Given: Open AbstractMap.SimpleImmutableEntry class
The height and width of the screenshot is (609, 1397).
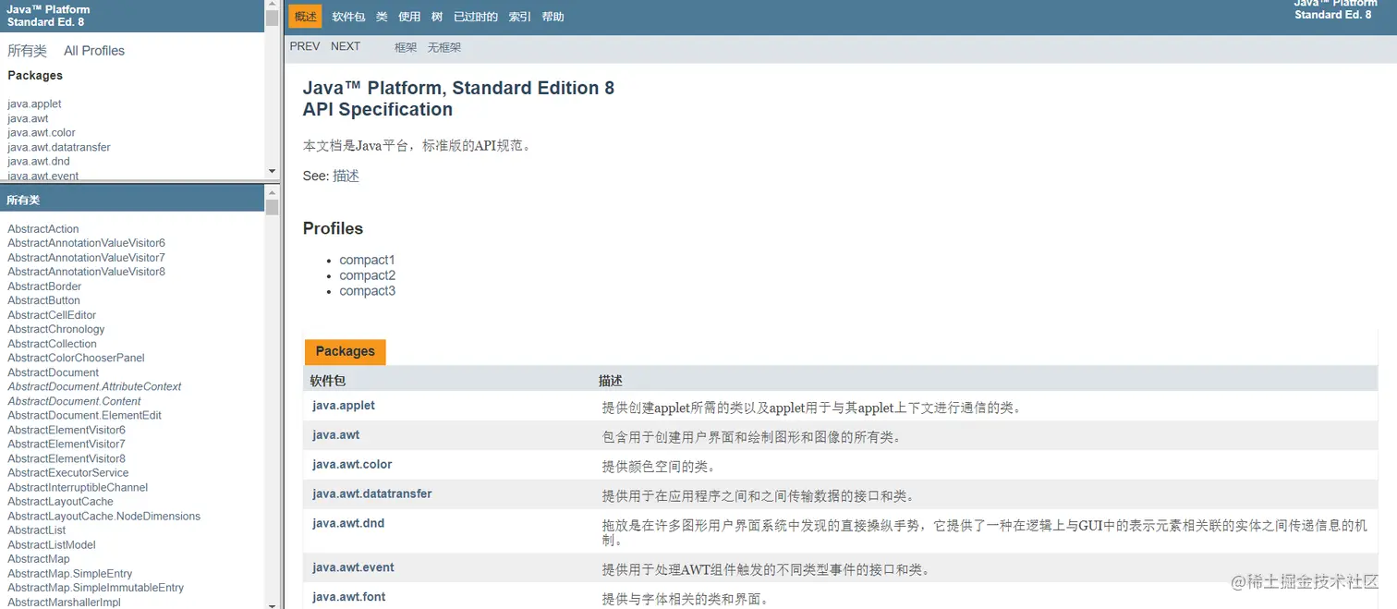Looking at the screenshot, I should (95, 588).
